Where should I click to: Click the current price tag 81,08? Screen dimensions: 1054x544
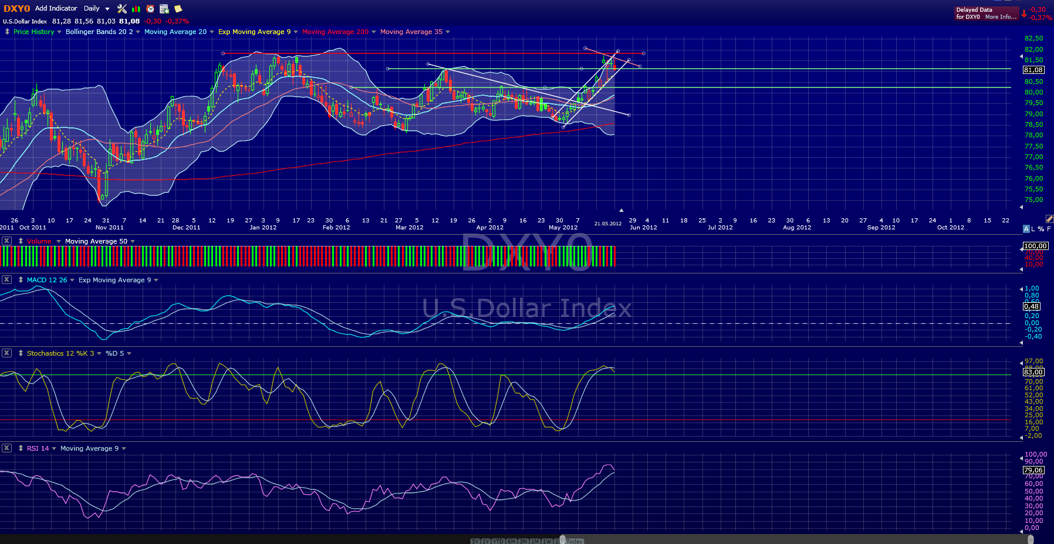1033,70
